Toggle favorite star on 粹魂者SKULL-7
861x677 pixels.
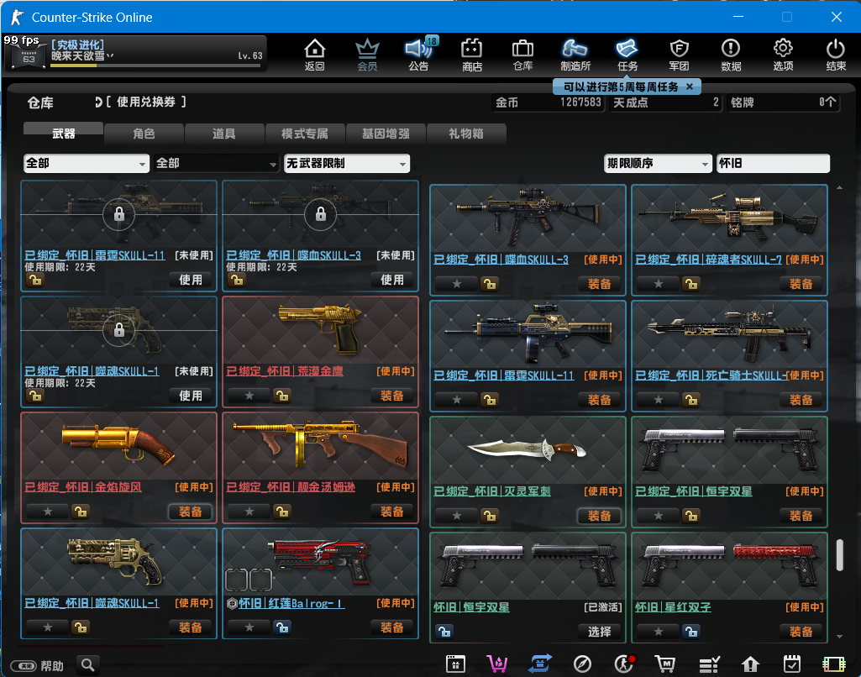point(659,284)
